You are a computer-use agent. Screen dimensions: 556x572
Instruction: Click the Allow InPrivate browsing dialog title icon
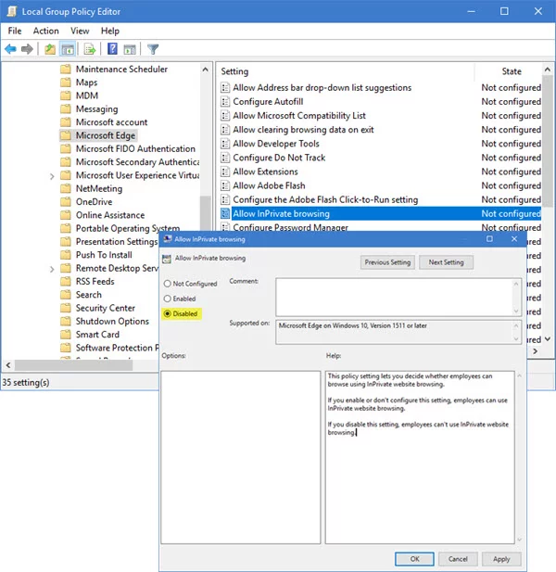(168, 239)
